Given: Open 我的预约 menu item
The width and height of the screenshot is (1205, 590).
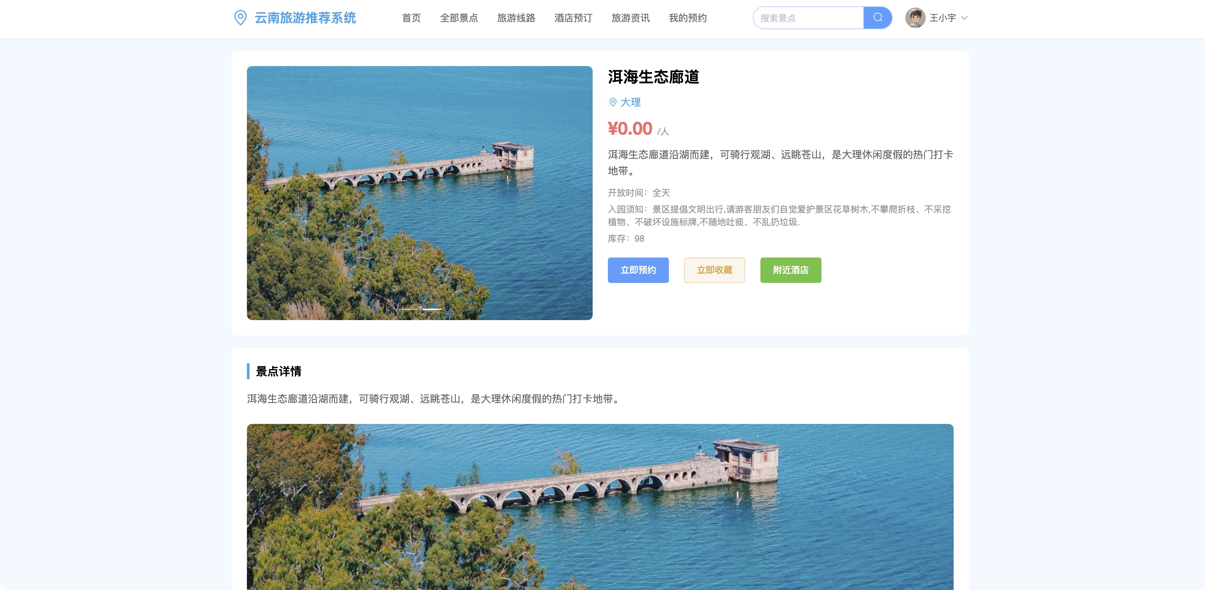Looking at the screenshot, I should click(688, 18).
